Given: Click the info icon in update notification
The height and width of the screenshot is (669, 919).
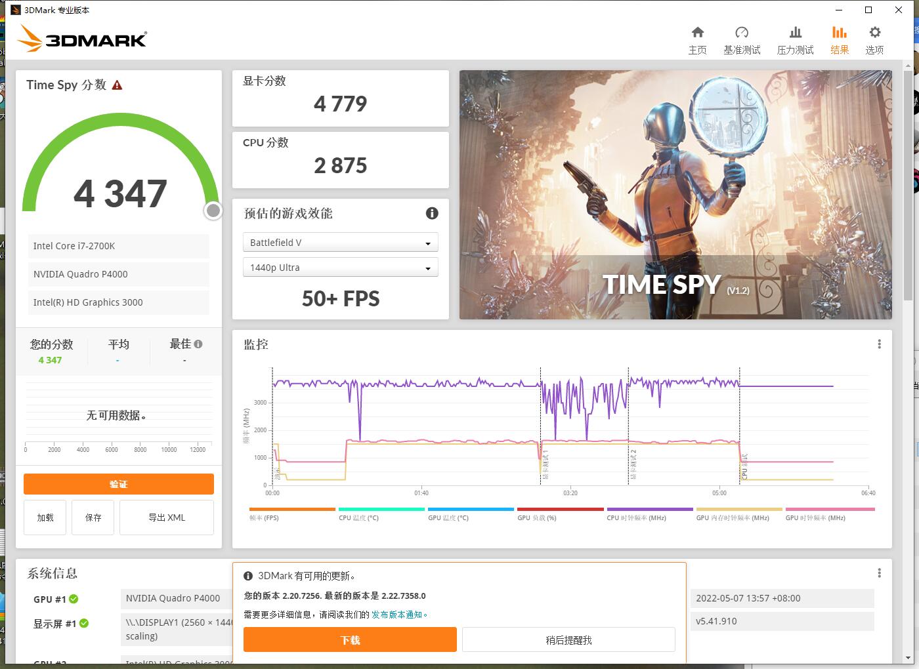Looking at the screenshot, I should click(x=248, y=576).
